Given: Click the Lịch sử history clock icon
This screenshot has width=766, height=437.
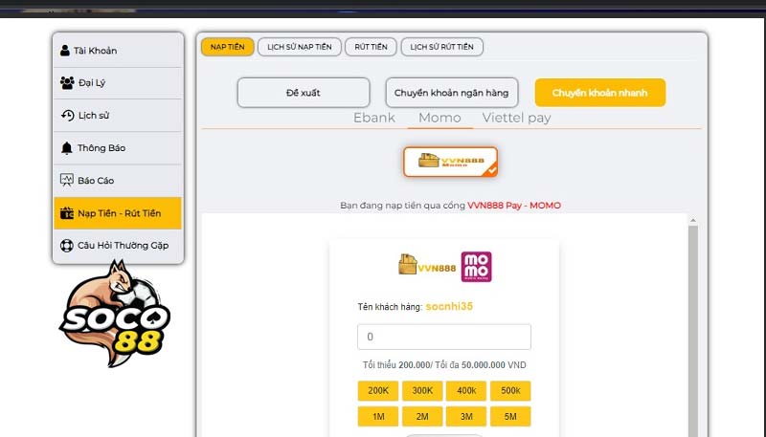Looking at the screenshot, I should (67, 116).
